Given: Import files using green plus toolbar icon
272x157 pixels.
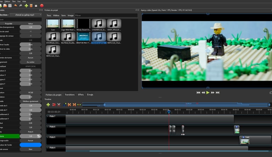Looking at the screenshot, I should tap(26, 6).
